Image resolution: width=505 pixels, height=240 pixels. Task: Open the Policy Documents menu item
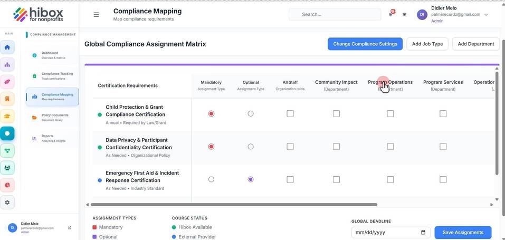(x=52, y=118)
